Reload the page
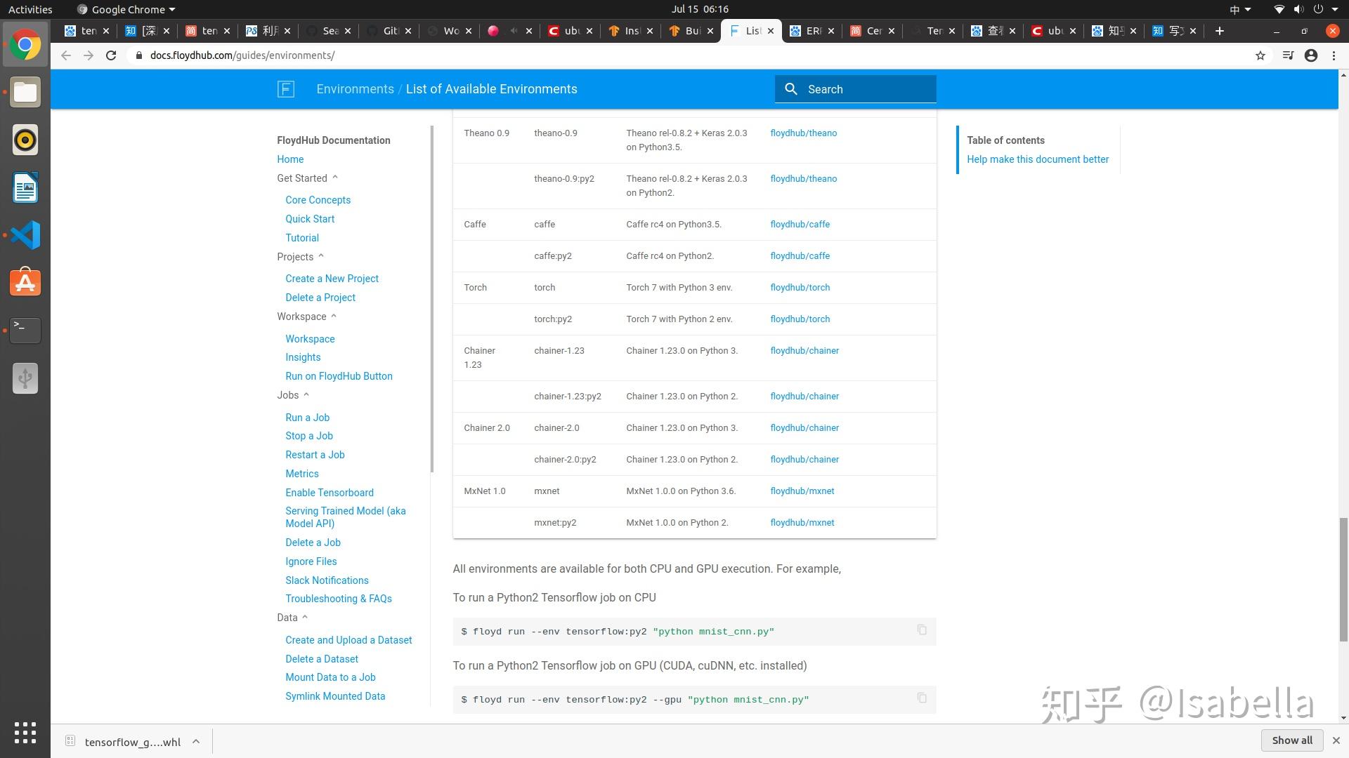Screen dimensions: 1349x758 [x=111, y=55]
